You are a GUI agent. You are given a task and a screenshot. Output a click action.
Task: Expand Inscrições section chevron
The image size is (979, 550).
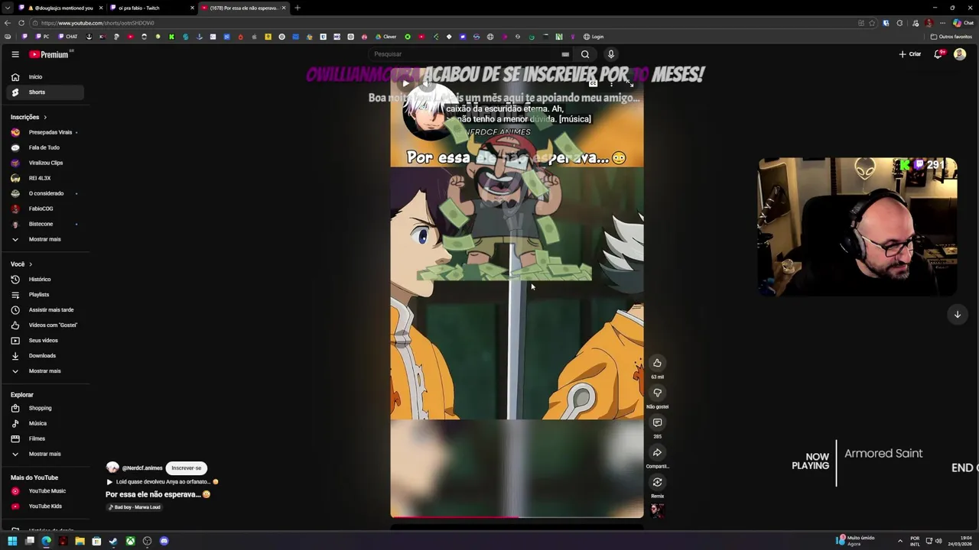45,117
